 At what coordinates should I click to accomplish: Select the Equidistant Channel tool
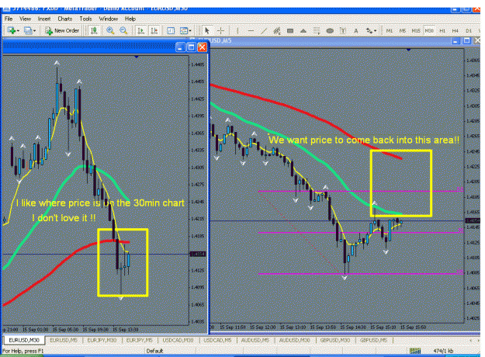(x=277, y=30)
